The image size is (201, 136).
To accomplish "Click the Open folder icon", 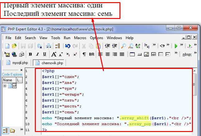I will pos(14,46).
